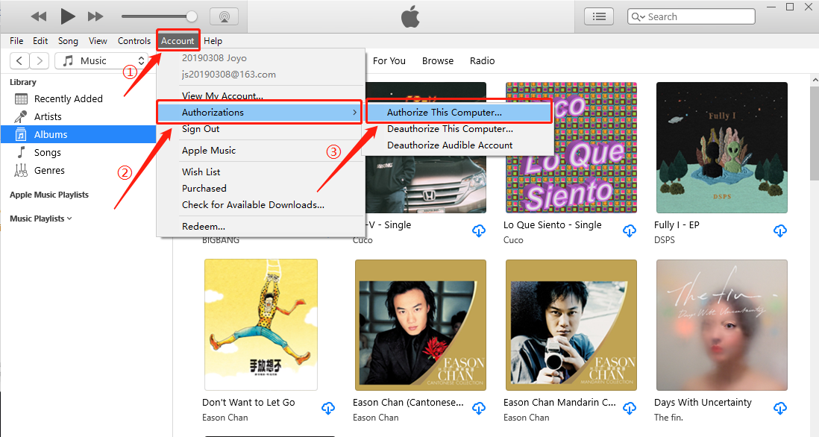
Task: Choose Apple Music in the Account menu
Action: pos(260,151)
